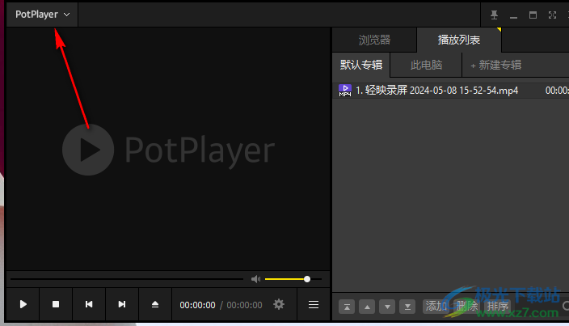Enter fullscreen mode
This screenshot has width=569, height=326.
point(552,15)
